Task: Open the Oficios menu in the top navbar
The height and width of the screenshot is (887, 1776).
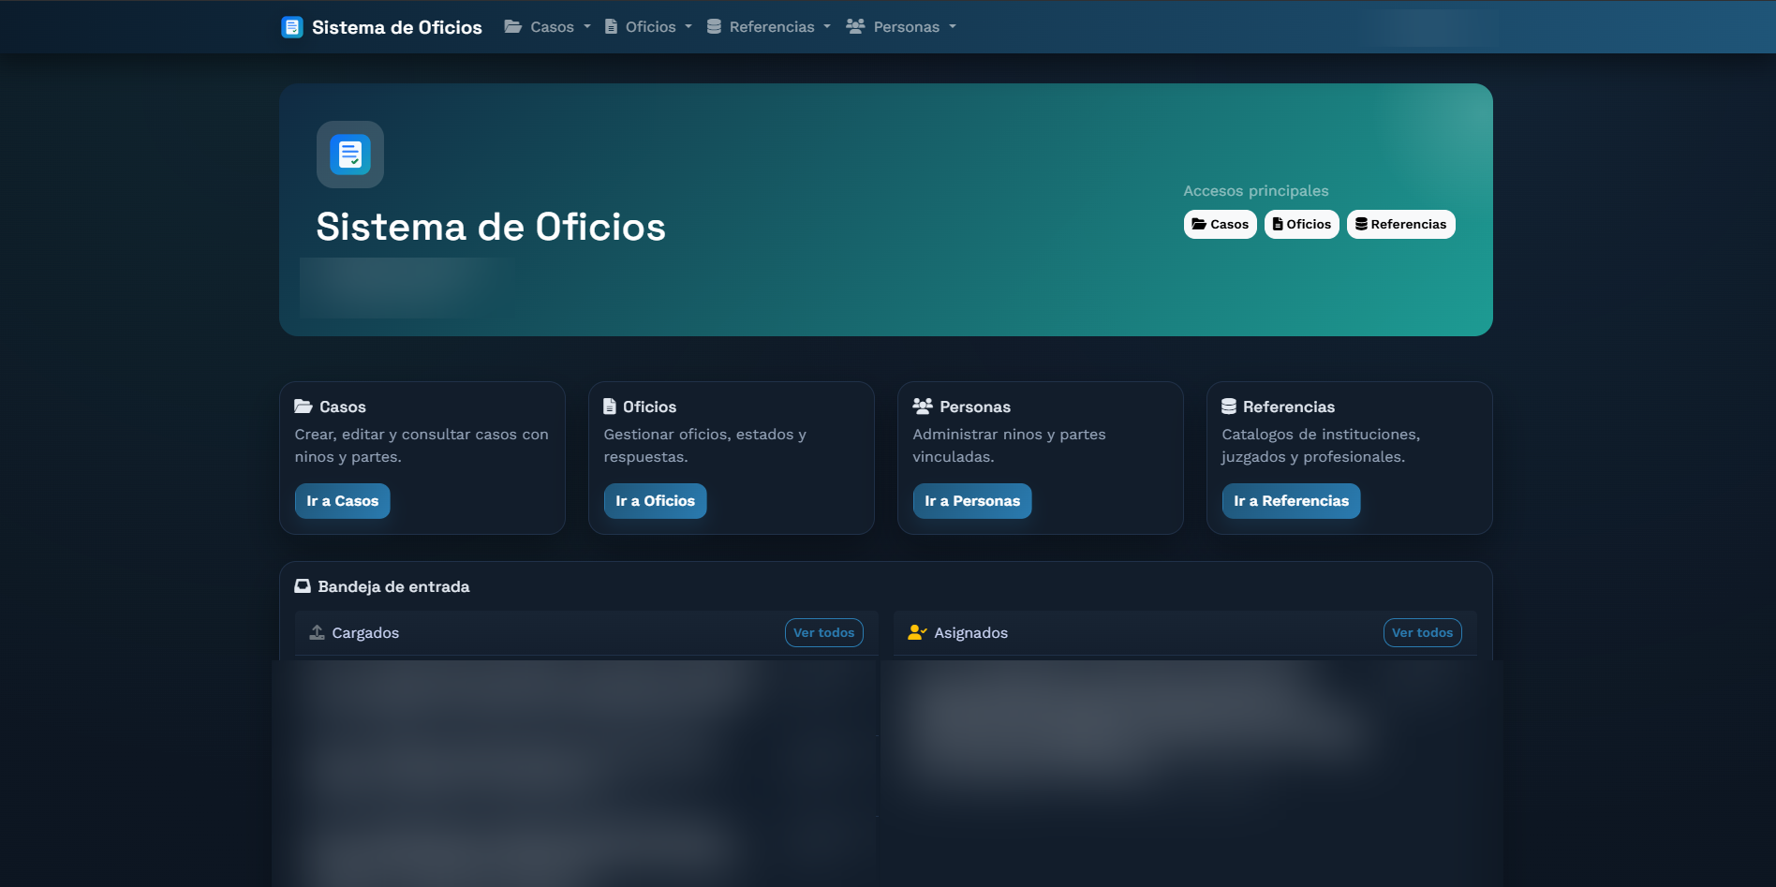Action: click(649, 27)
